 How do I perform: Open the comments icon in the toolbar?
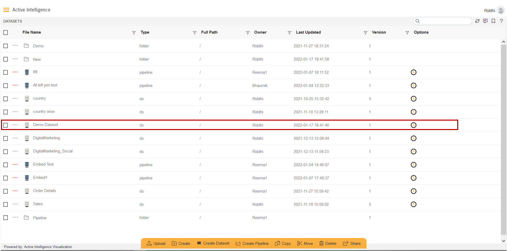(x=485, y=21)
